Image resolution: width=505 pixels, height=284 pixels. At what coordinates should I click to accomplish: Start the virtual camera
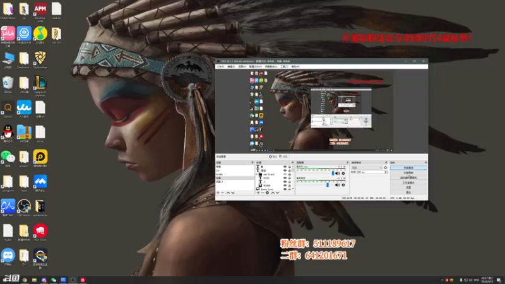point(408,178)
